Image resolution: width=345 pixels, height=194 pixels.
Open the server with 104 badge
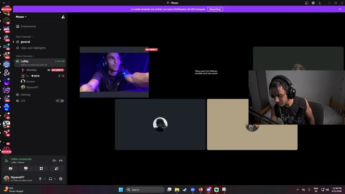pos(6,38)
